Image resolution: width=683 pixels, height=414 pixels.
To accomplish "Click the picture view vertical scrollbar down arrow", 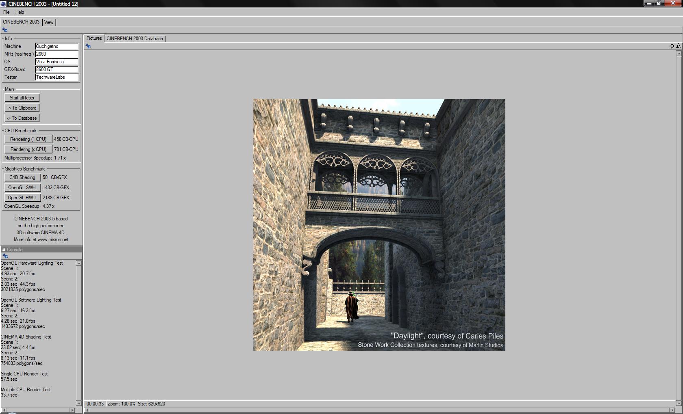I will point(679,403).
